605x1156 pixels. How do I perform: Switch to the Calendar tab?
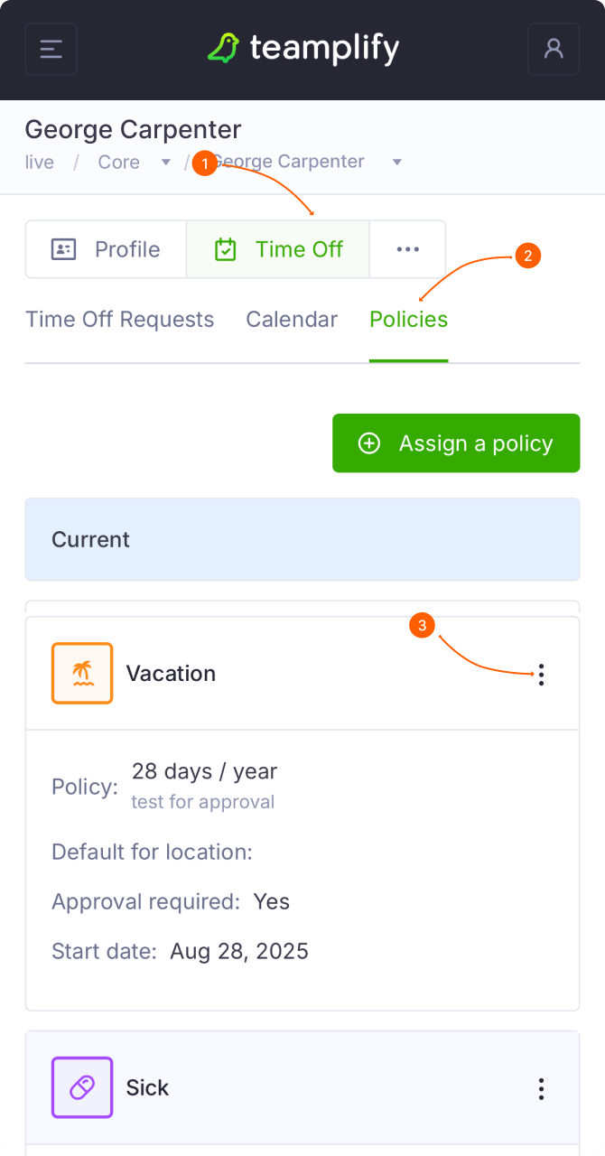click(x=292, y=320)
